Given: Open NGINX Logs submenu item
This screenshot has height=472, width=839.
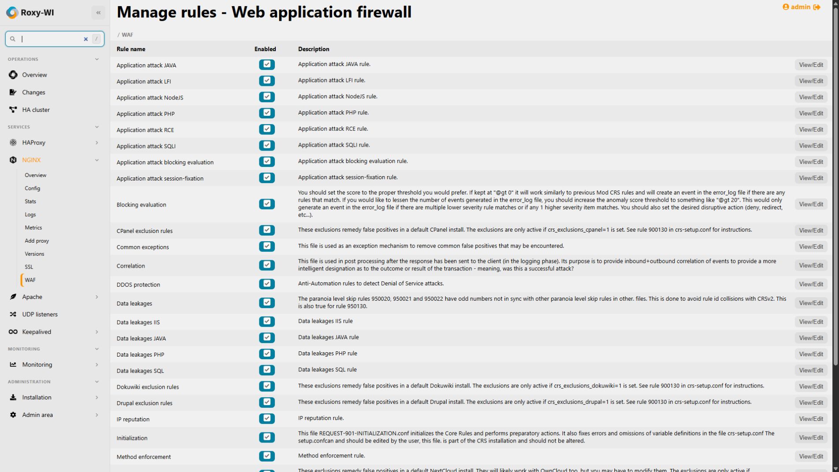Looking at the screenshot, I should [30, 215].
